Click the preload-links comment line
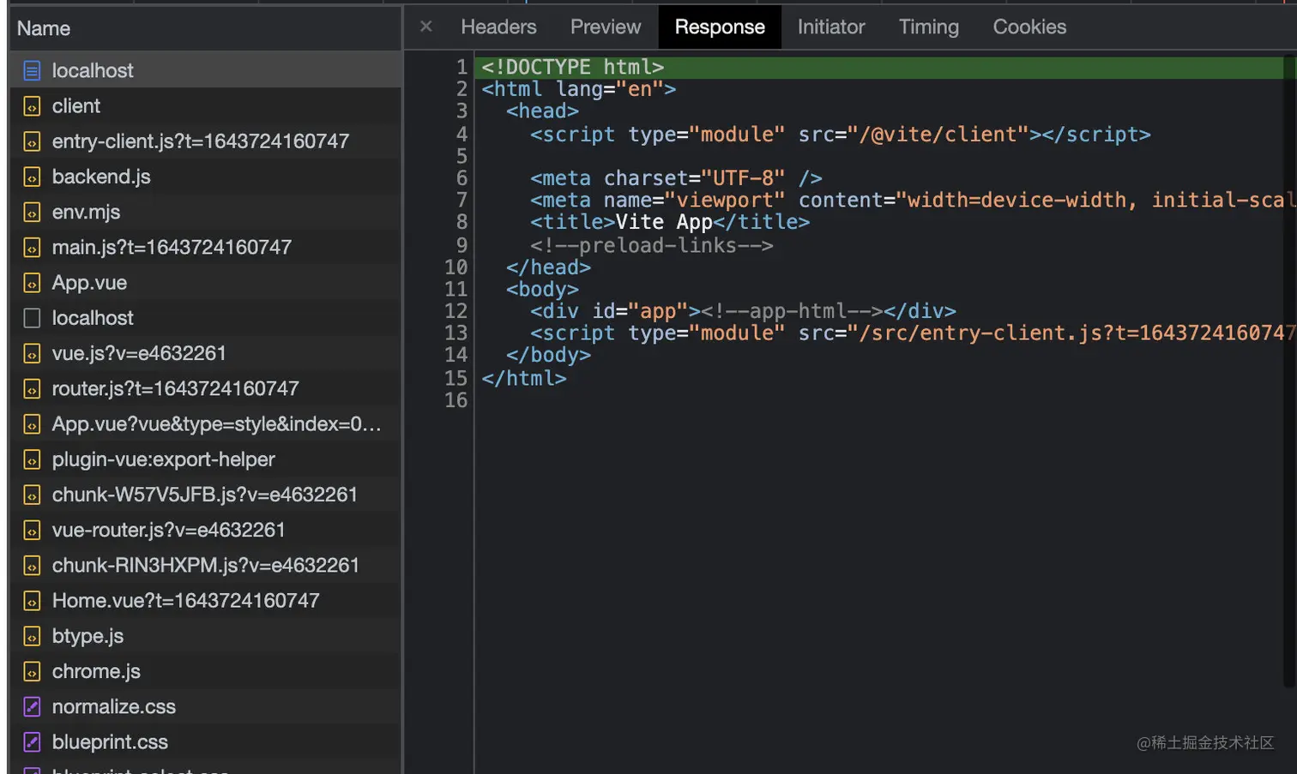The image size is (1297, 774). coord(652,245)
